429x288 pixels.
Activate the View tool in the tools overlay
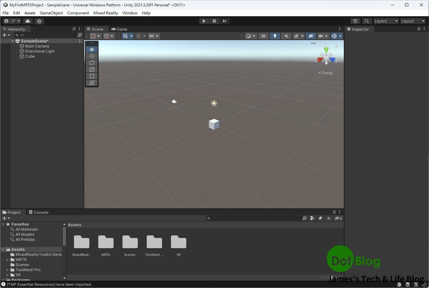(92, 49)
